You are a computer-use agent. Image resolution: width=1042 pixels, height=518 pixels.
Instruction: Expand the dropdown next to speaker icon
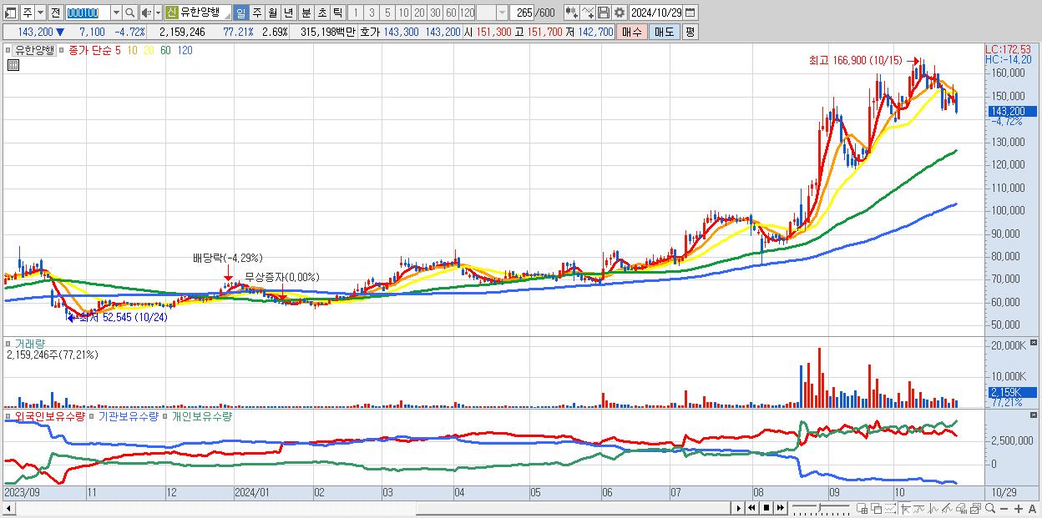(x=158, y=13)
